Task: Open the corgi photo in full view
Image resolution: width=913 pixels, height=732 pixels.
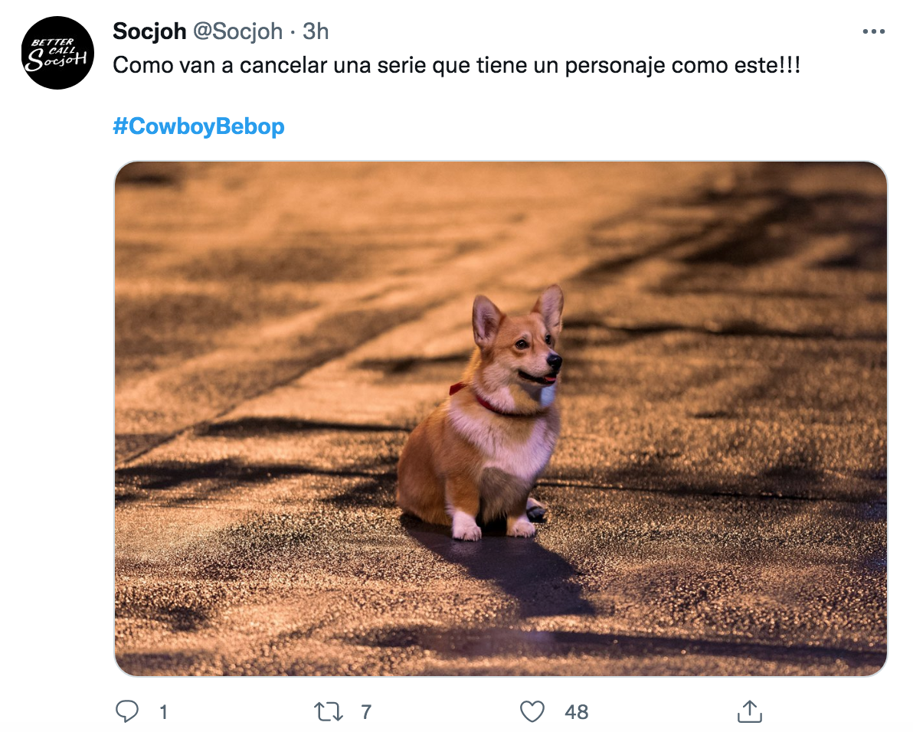Action: pos(501,418)
